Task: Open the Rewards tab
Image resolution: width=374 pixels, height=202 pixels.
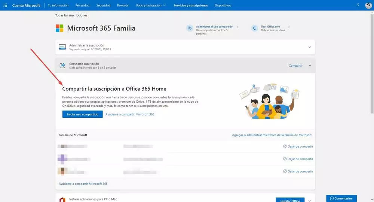Action: (x=123, y=5)
